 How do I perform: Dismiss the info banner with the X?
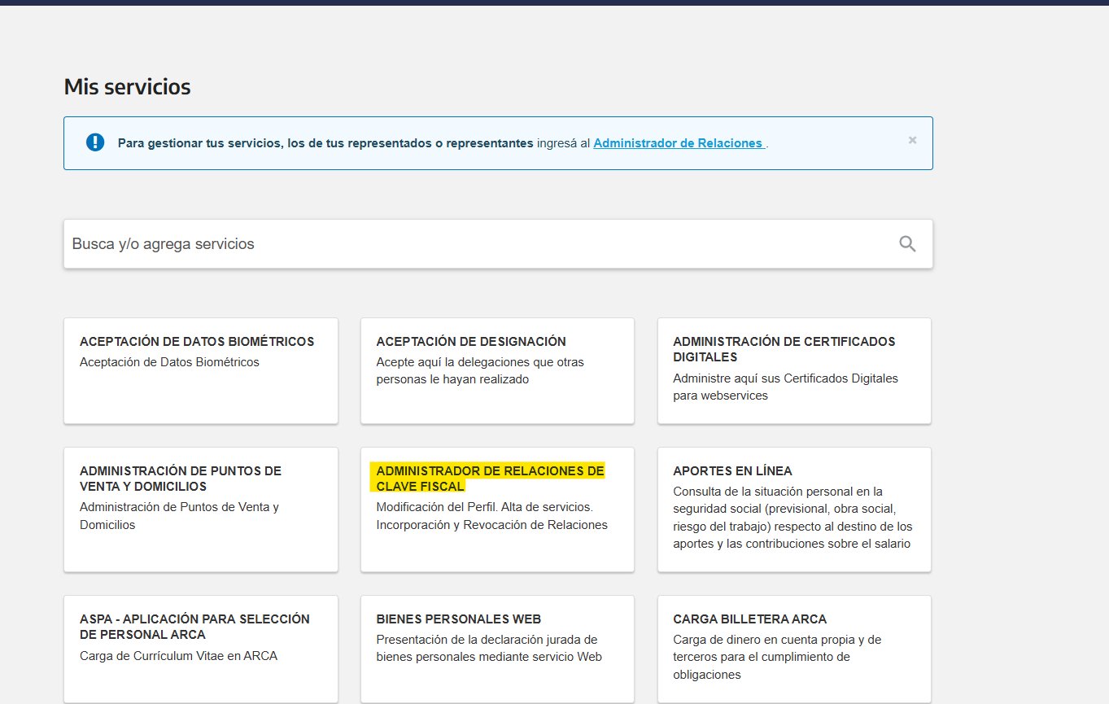pyautogui.click(x=912, y=140)
